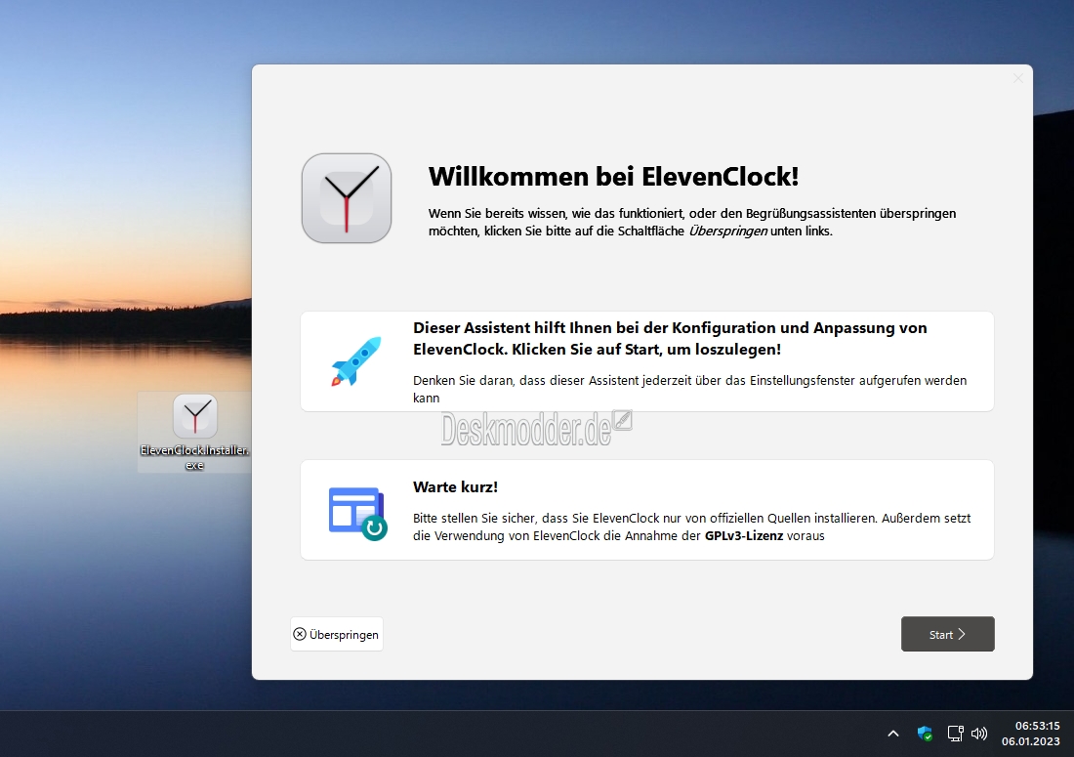Image resolution: width=1074 pixels, height=757 pixels.
Task: Open network status tray icon
Action: [x=955, y=734]
